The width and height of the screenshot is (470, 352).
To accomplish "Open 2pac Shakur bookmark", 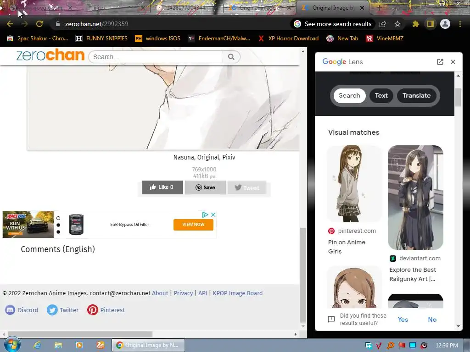I will click(x=38, y=38).
